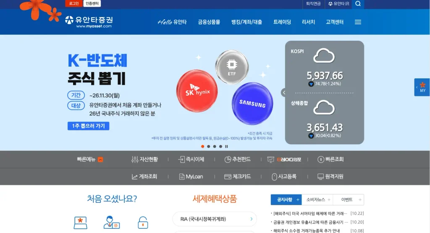Open 사고등록 quick menu item
Viewport: 430px width, 233px height.
[284, 176]
